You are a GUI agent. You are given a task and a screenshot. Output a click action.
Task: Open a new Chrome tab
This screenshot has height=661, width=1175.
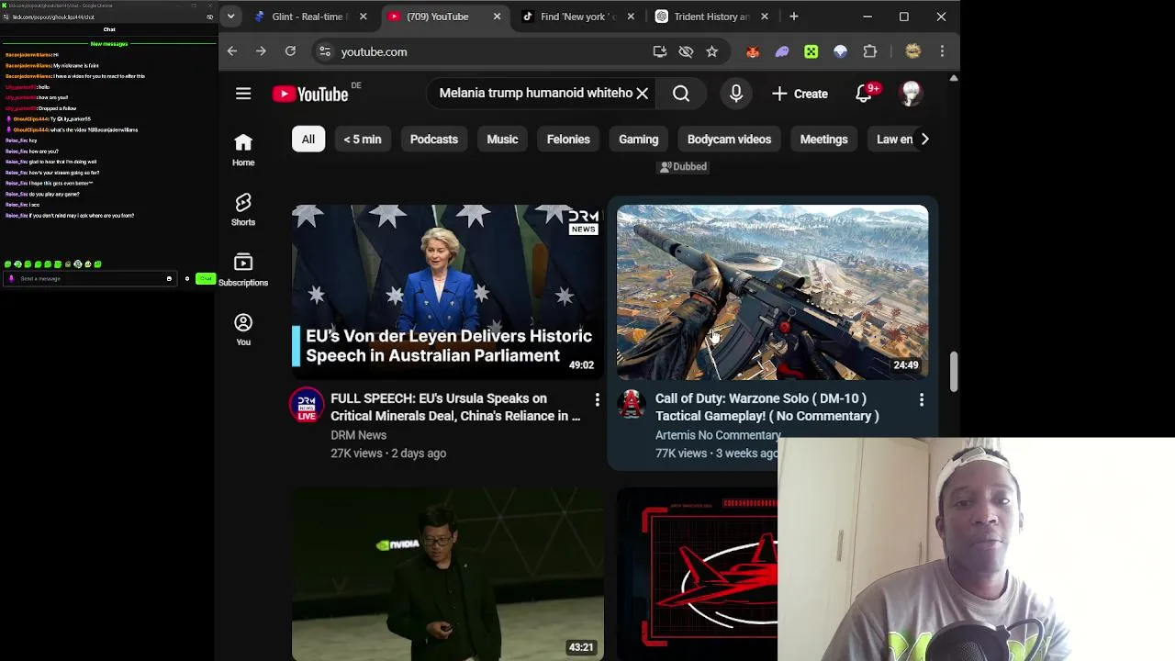794,17
